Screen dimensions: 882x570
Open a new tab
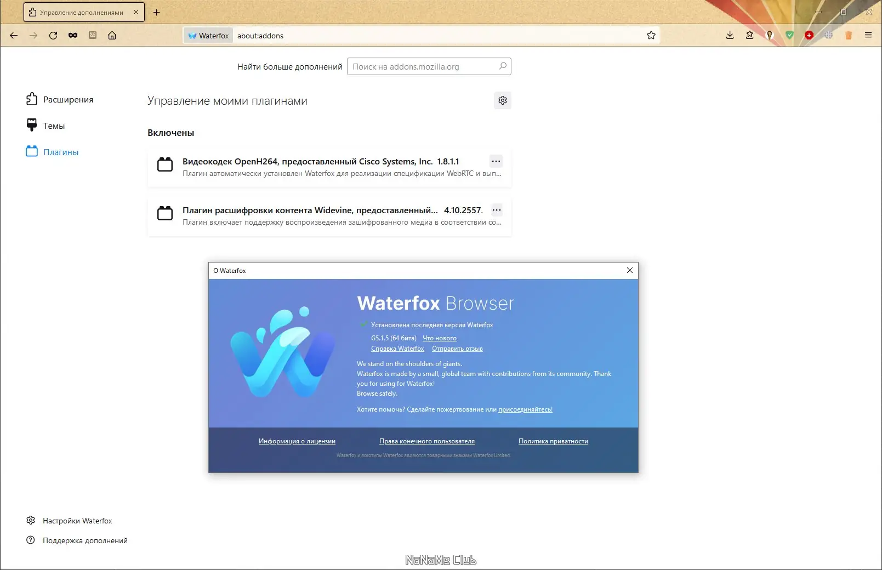click(157, 12)
